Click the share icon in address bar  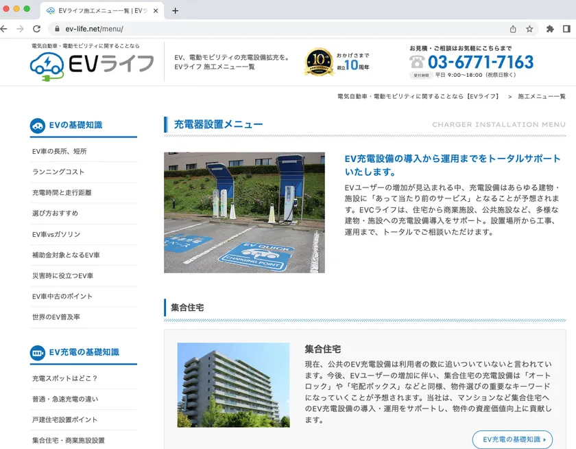click(513, 29)
